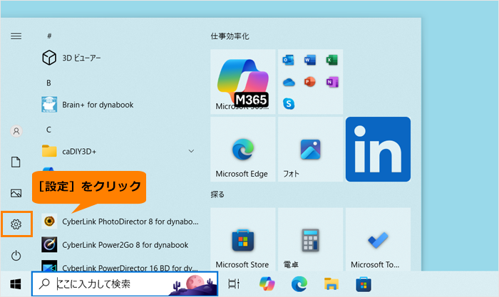This screenshot has width=499, height=297.
Task: Open Copilot from the taskbar
Action: (x=267, y=283)
